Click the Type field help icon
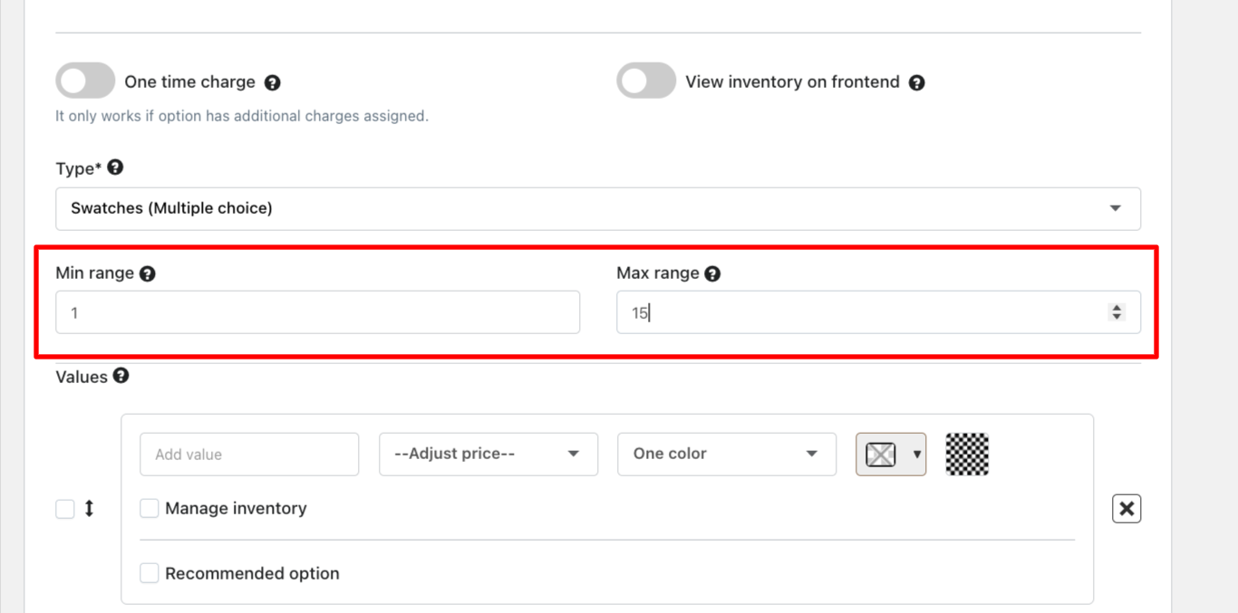The height and width of the screenshot is (613, 1238). (x=115, y=168)
